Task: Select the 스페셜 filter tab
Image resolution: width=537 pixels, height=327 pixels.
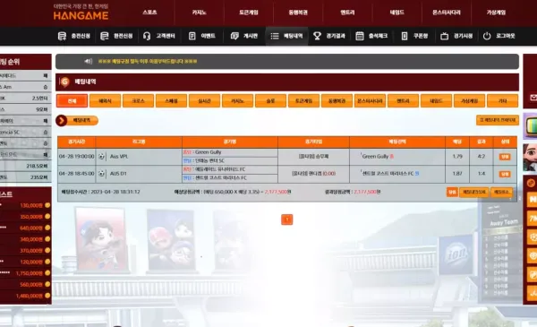Action: [171, 101]
